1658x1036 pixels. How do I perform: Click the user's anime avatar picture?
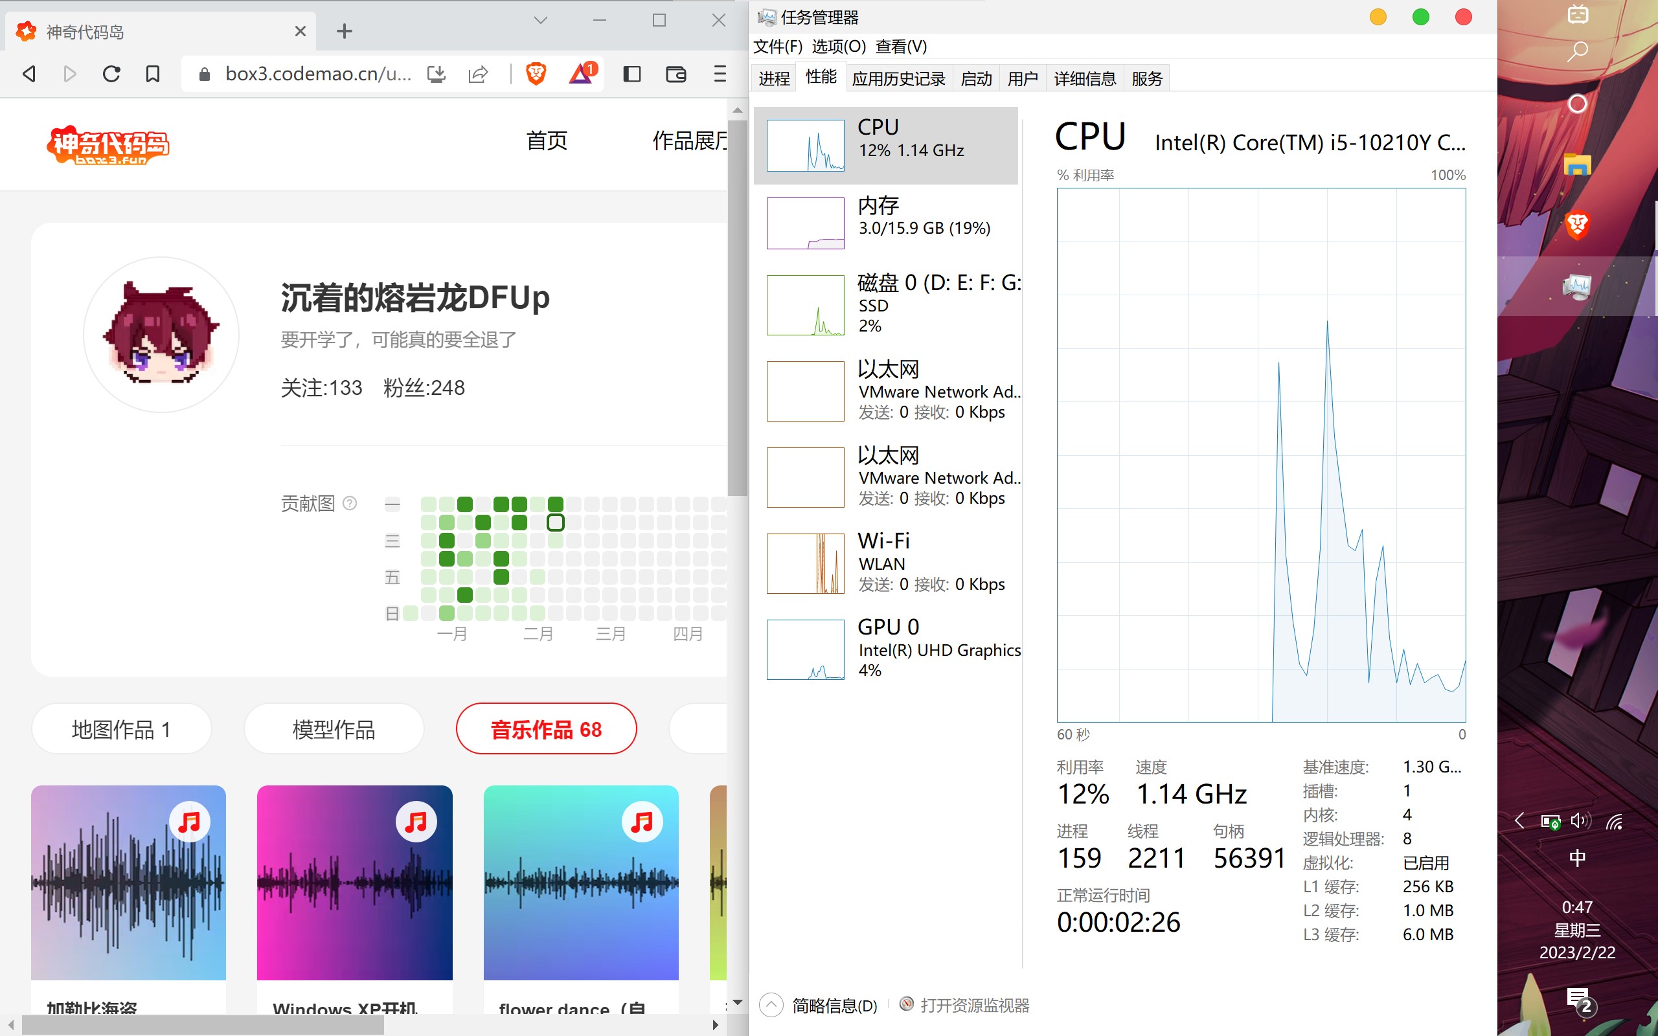tap(162, 335)
